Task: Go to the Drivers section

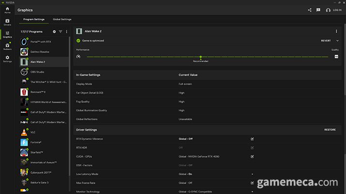Action: click(7, 22)
